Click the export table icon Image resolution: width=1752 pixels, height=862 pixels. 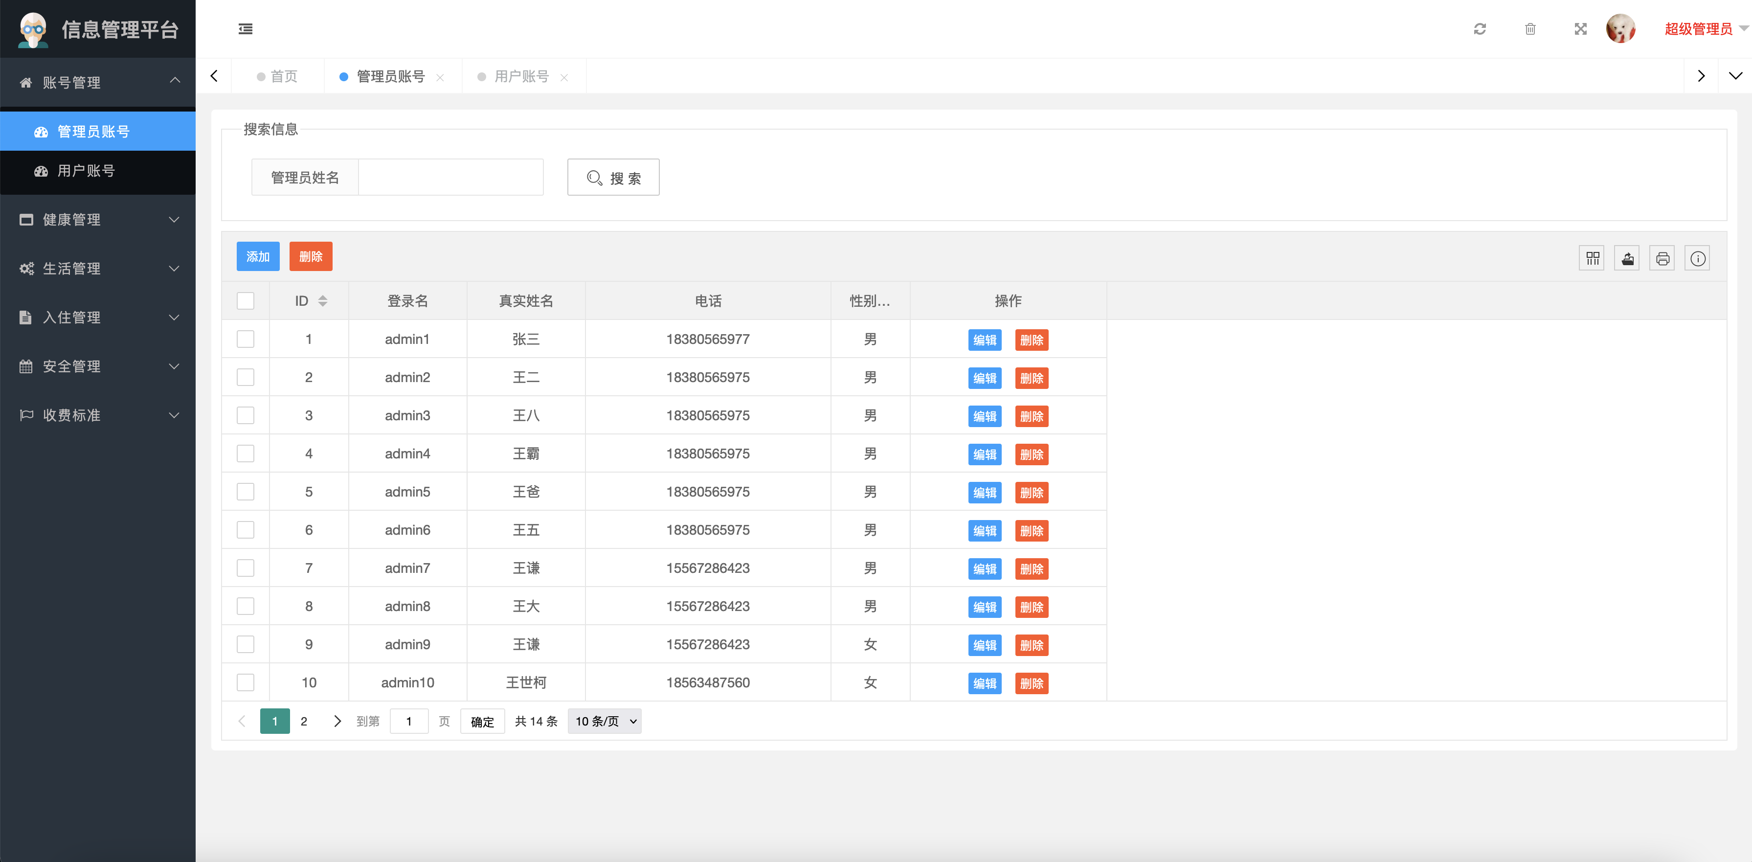[1628, 258]
